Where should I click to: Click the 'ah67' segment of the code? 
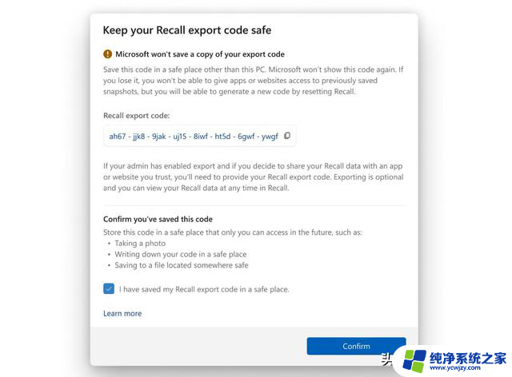(x=118, y=137)
